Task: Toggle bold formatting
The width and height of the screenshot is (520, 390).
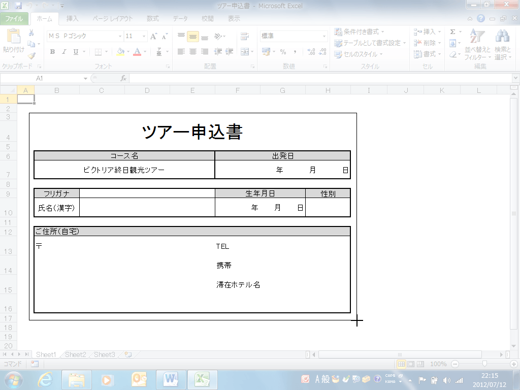Action: (52, 52)
